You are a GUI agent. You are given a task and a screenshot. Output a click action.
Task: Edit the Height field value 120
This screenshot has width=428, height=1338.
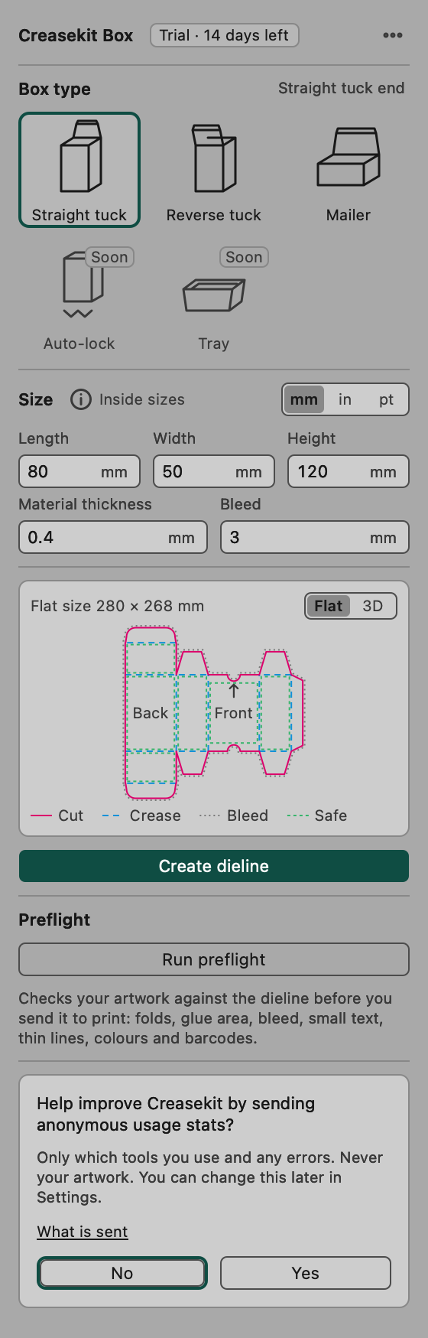click(x=349, y=471)
